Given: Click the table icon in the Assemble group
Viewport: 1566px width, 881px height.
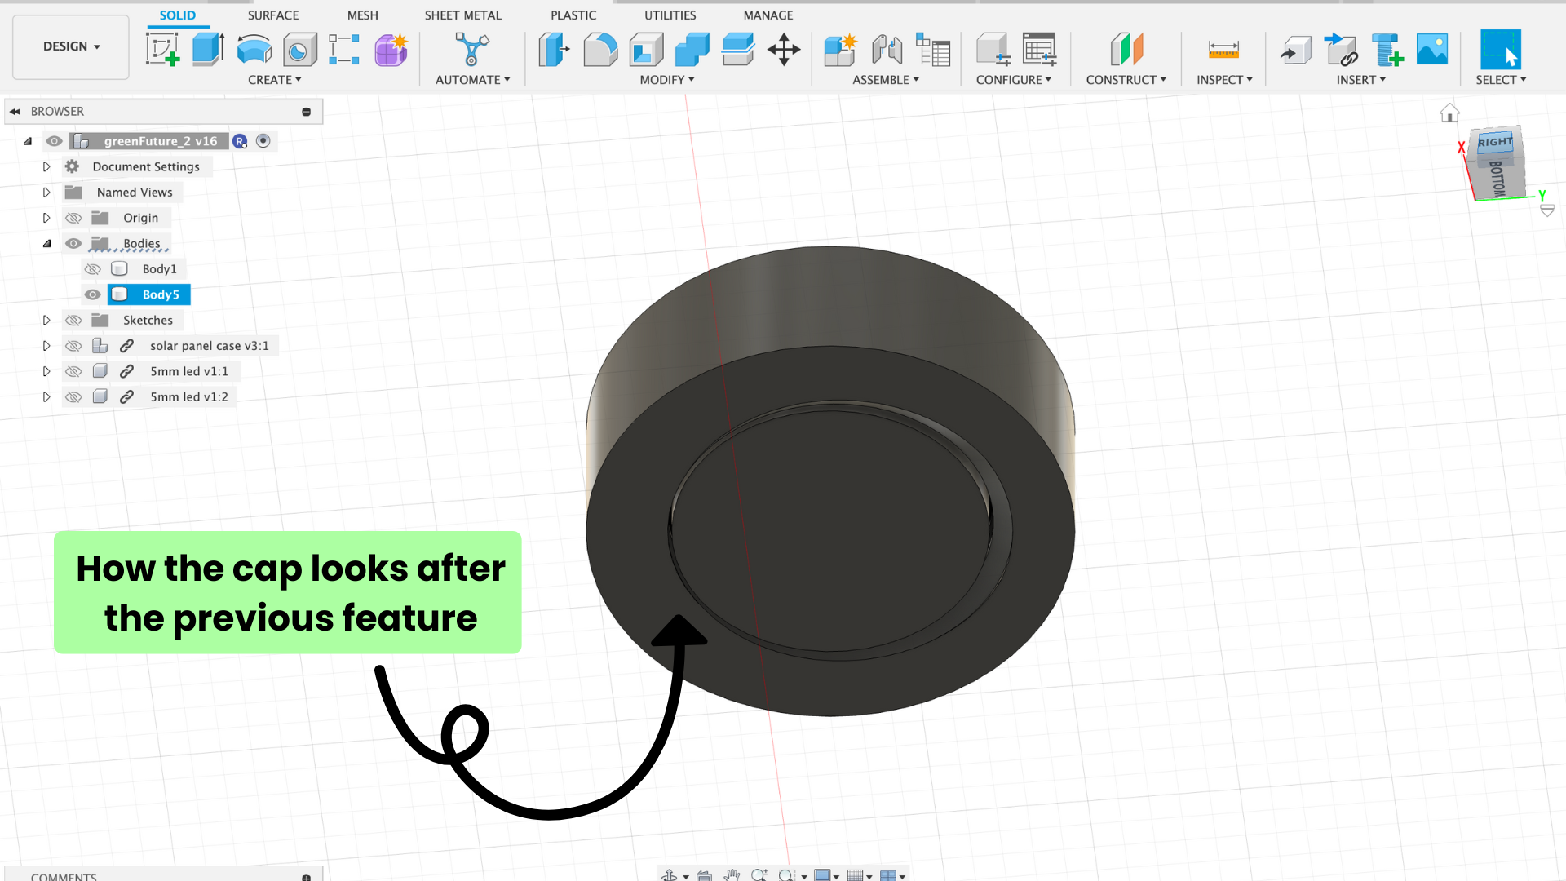Looking at the screenshot, I should 933,50.
